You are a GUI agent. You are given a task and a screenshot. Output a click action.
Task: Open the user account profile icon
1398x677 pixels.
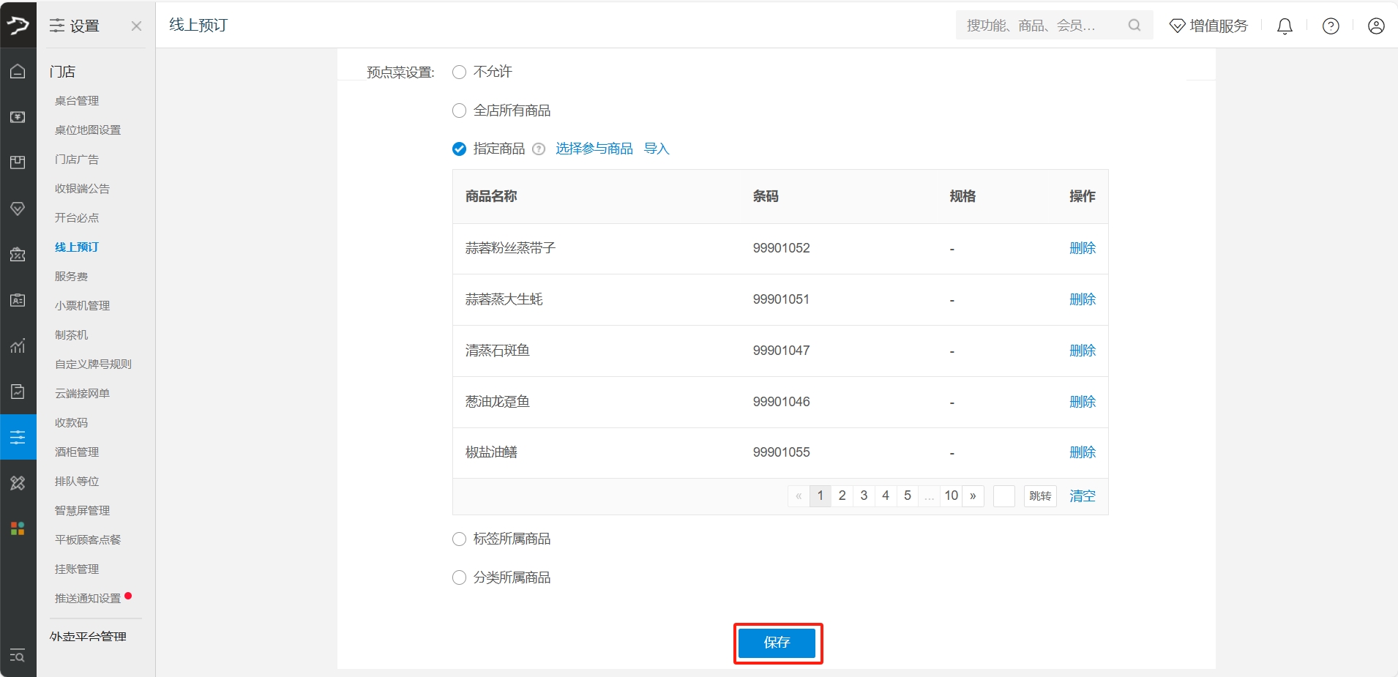[x=1376, y=26]
